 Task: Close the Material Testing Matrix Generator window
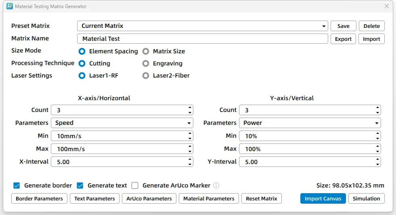tap(386, 6)
